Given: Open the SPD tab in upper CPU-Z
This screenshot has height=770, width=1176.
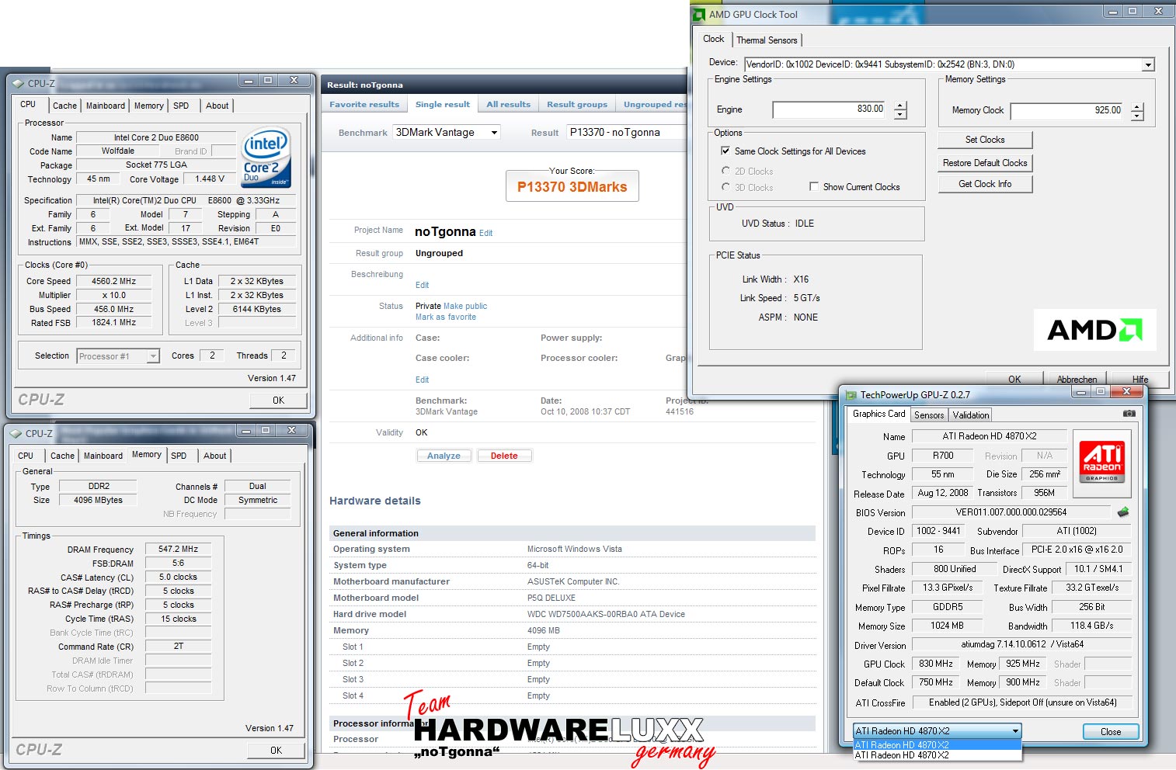Looking at the screenshot, I should [x=181, y=106].
